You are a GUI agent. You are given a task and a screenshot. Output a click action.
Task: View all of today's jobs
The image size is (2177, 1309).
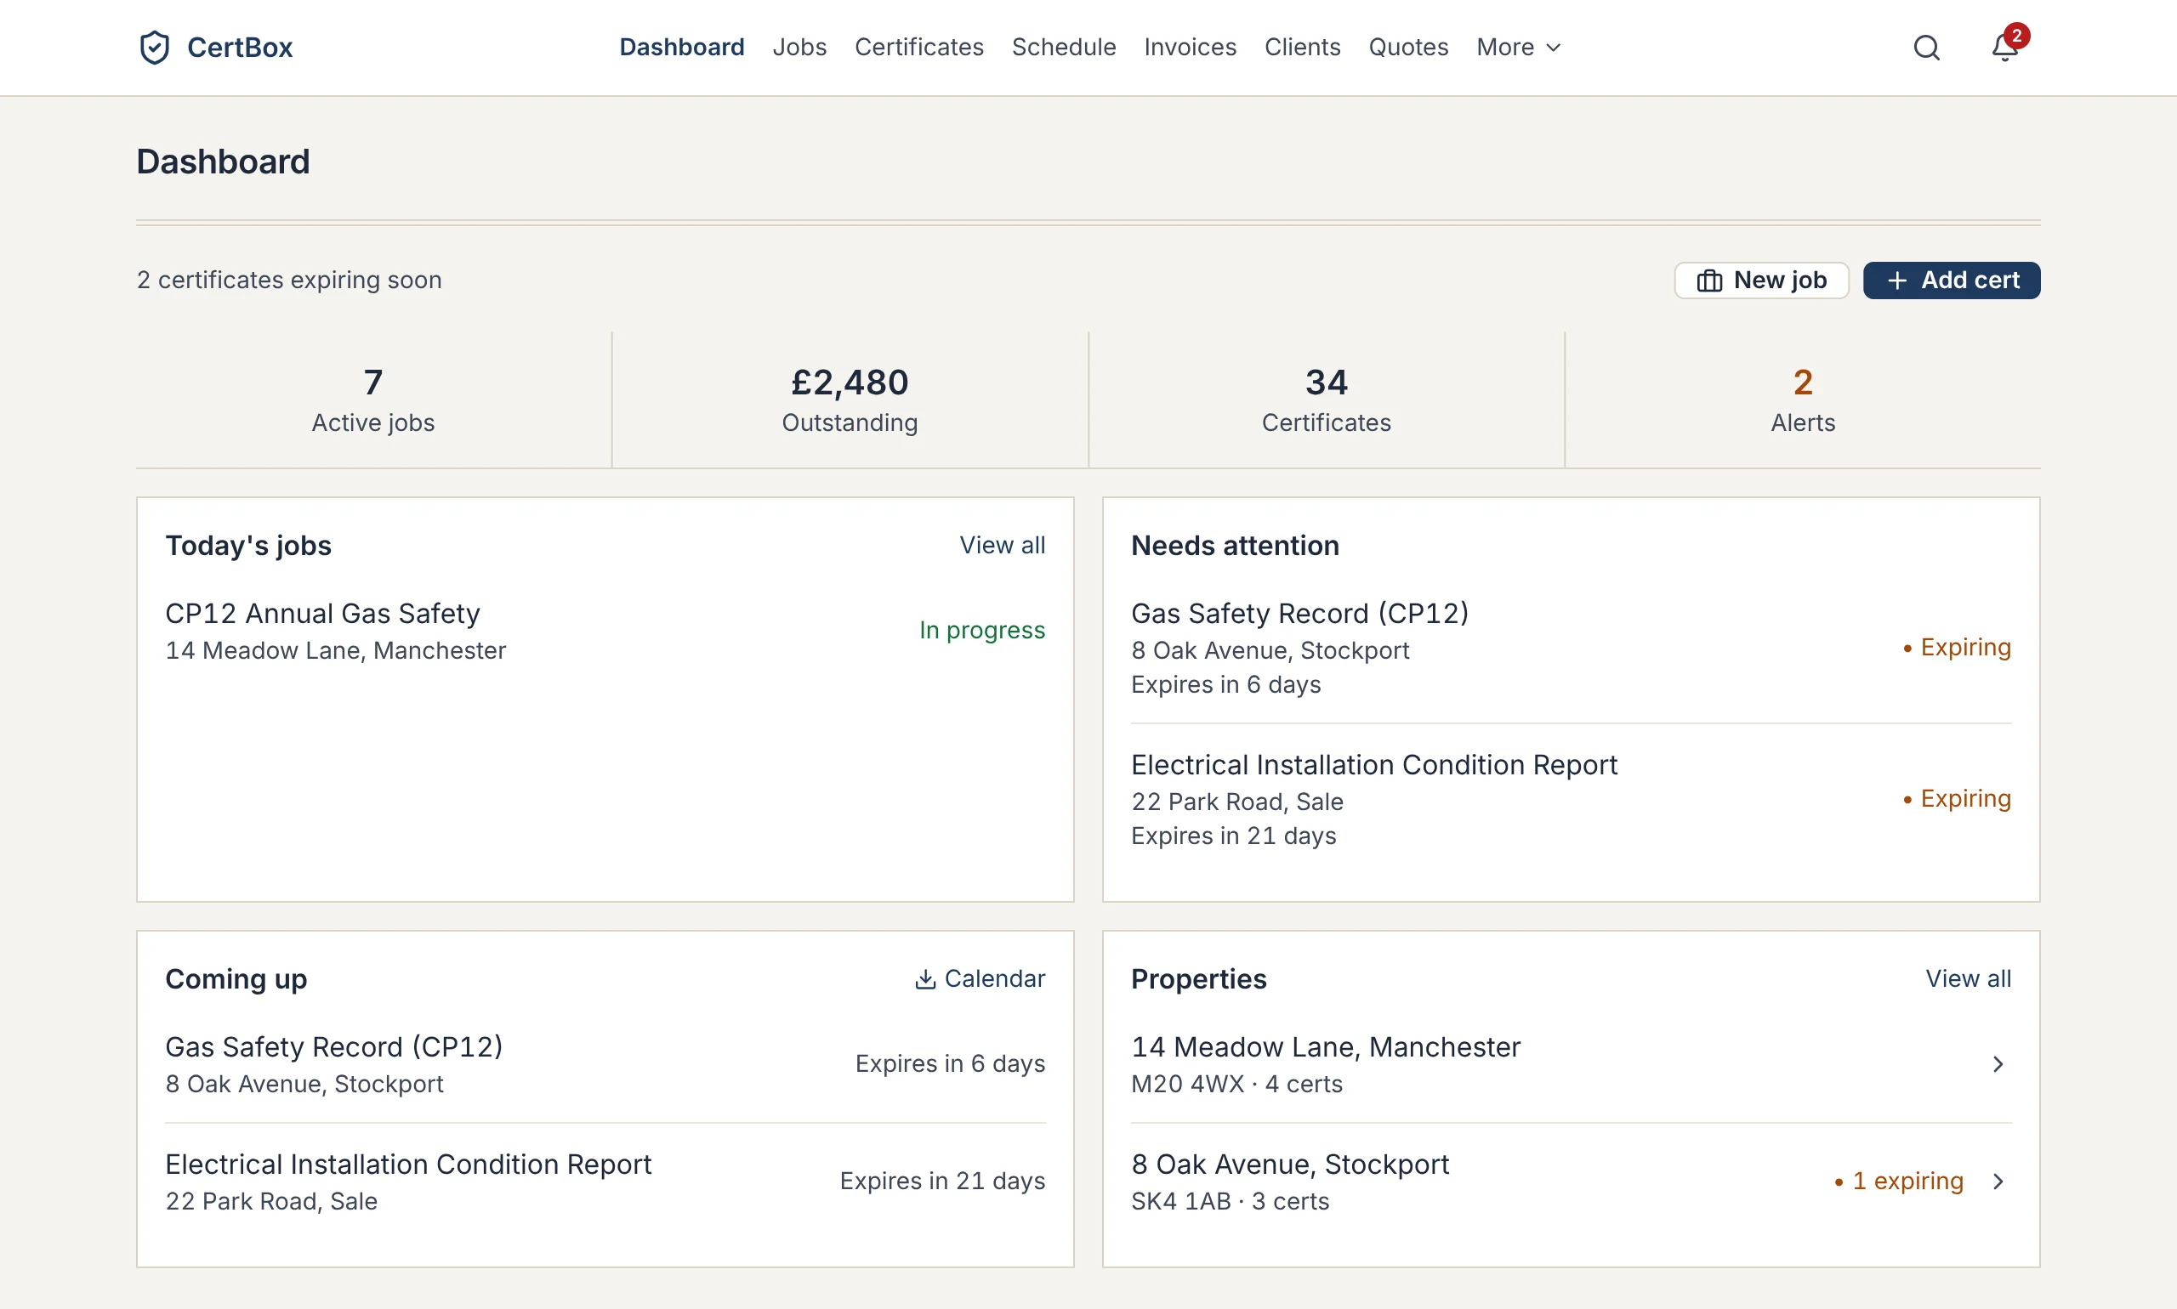[x=1003, y=545]
